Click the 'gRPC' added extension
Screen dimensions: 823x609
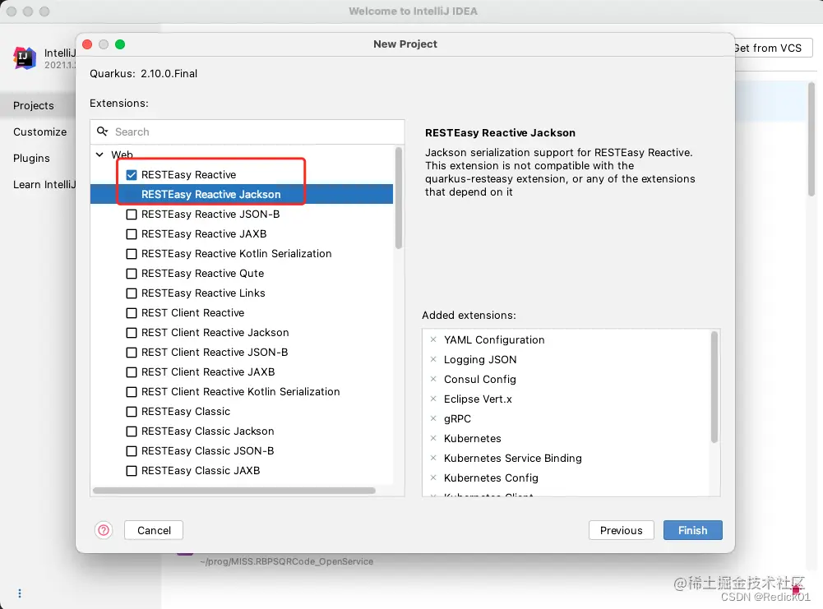pyautogui.click(x=457, y=418)
